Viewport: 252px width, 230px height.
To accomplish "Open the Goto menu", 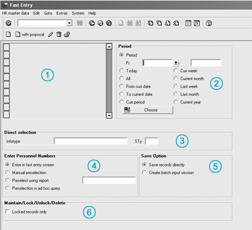I will point(48,13).
